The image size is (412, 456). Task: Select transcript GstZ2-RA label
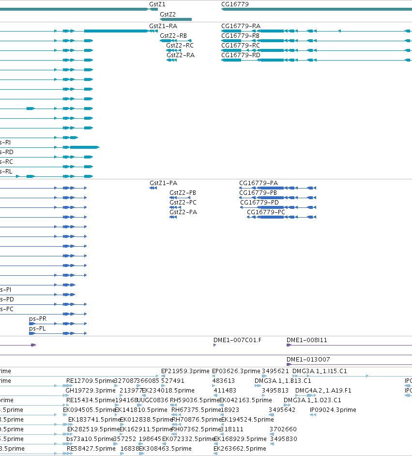(x=181, y=55)
